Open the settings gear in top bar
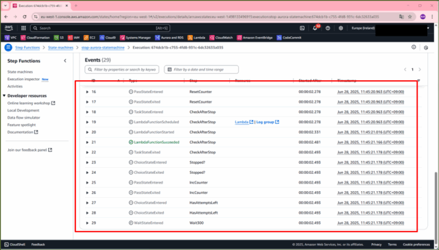Image resolution: width=439 pixels, height=250 pixels. tap(341, 28)
